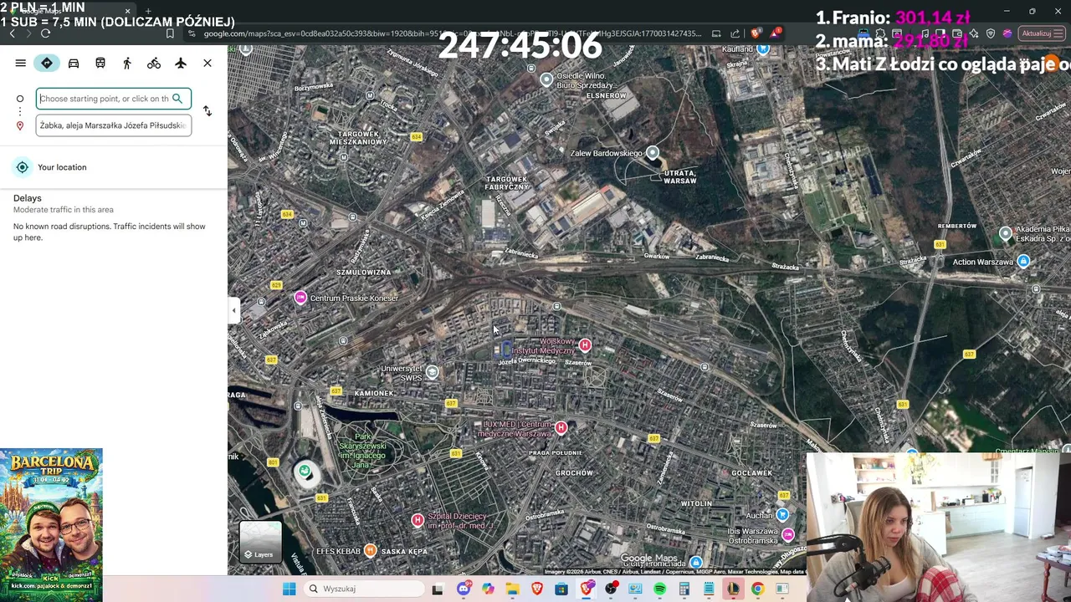Click LUX MED hospital marker
This screenshot has height=602, width=1071.
click(x=561, y=428)
